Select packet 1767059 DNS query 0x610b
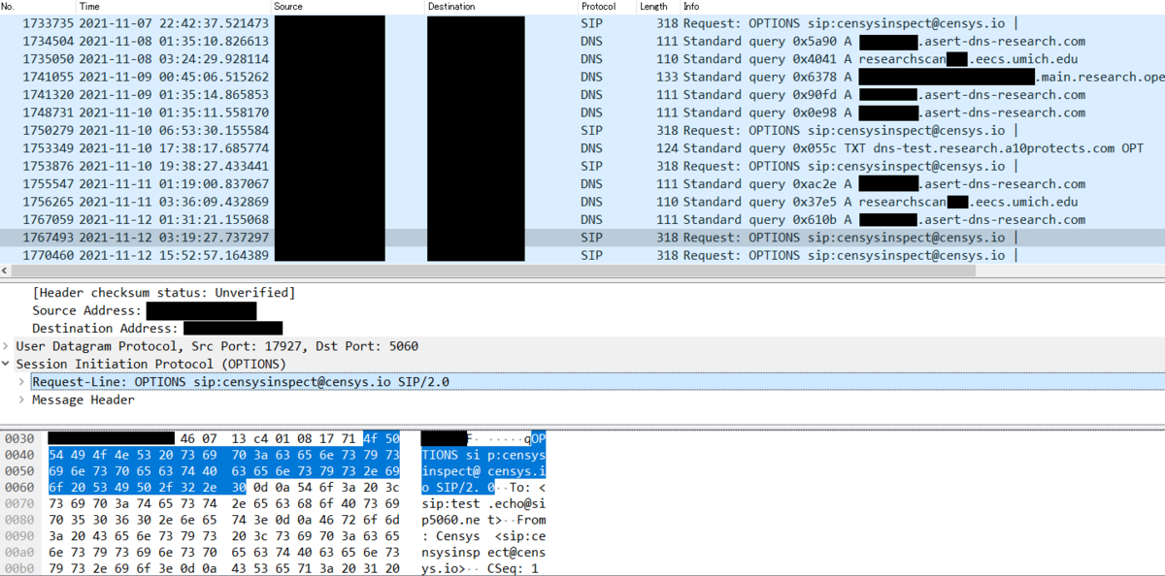 [582, 220]
